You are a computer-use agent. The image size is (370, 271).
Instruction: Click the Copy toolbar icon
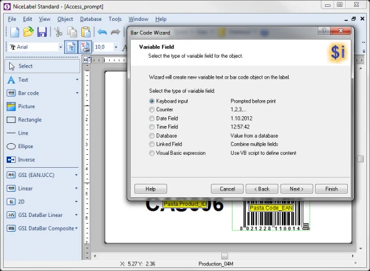[72, 32]
